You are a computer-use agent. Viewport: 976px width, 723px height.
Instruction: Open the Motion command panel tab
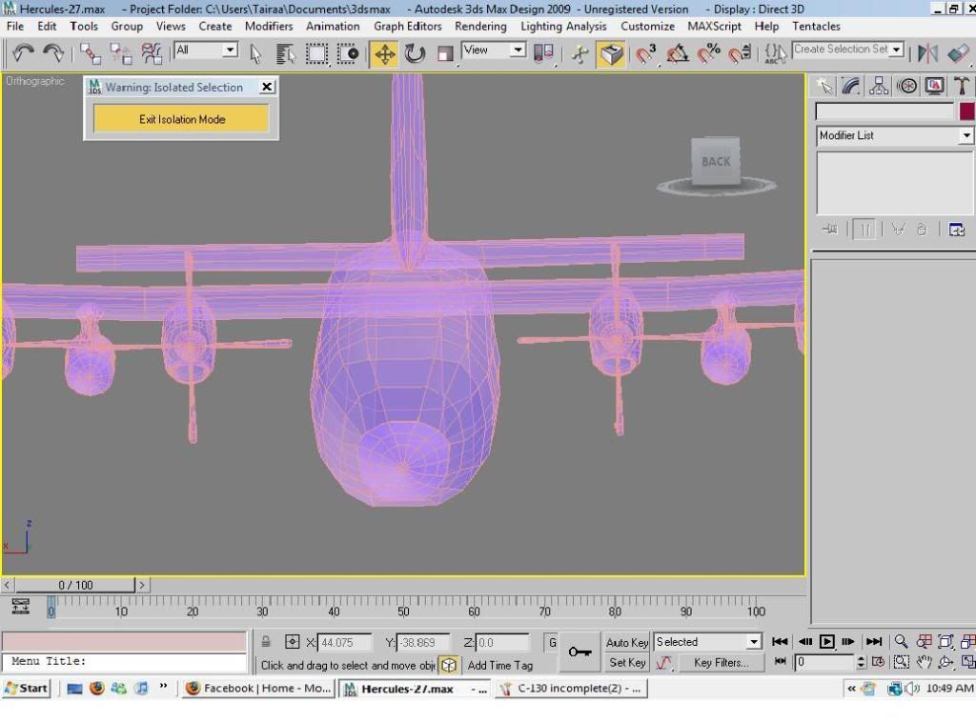[907, 86]
